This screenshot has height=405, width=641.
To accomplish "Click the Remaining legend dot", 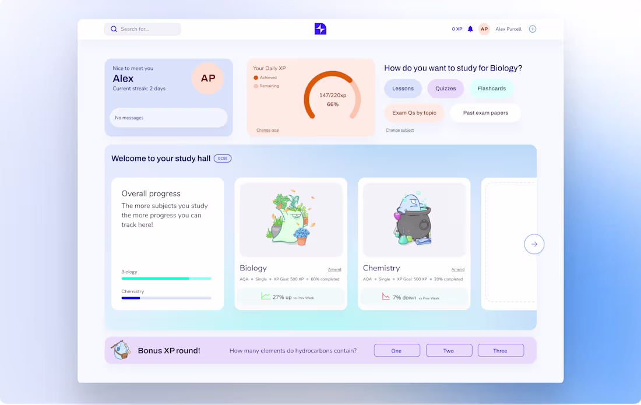I will pos(256,86).
